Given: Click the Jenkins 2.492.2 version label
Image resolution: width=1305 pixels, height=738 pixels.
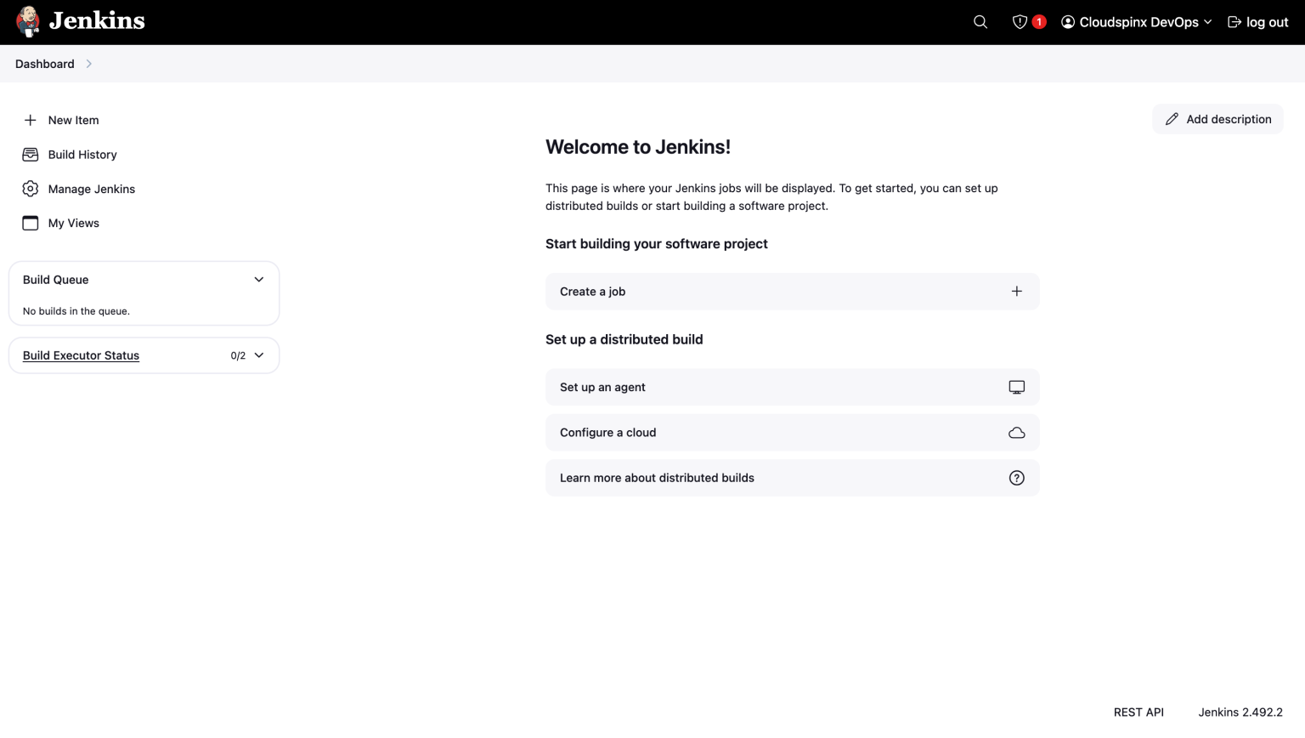Looking at the screenshot, I should point(1241,712).
